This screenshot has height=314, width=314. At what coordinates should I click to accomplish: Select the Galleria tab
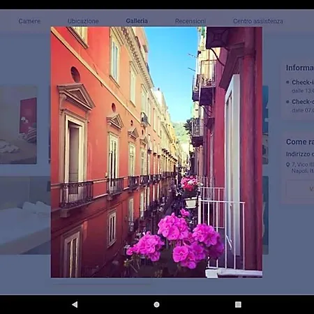coord(137,21)
